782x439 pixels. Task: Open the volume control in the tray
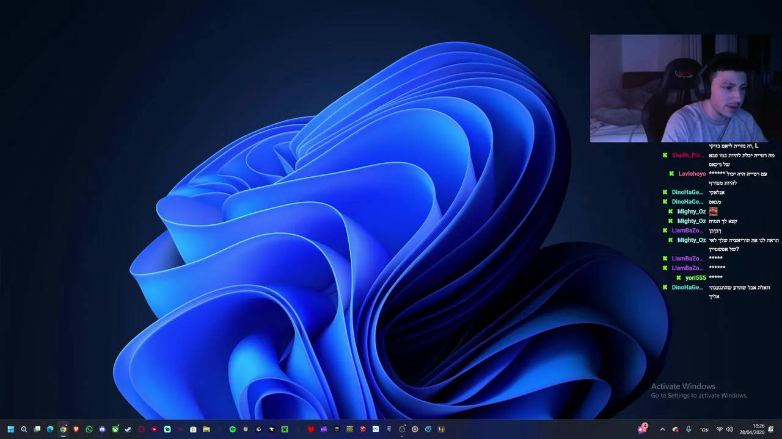click(729, 429)
